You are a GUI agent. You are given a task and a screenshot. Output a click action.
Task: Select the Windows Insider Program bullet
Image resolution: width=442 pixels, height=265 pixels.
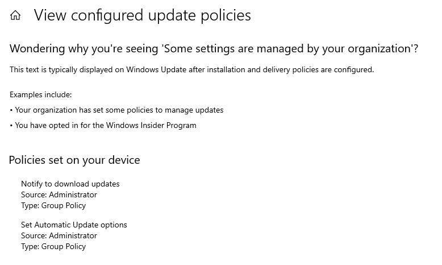click(103, 125)
